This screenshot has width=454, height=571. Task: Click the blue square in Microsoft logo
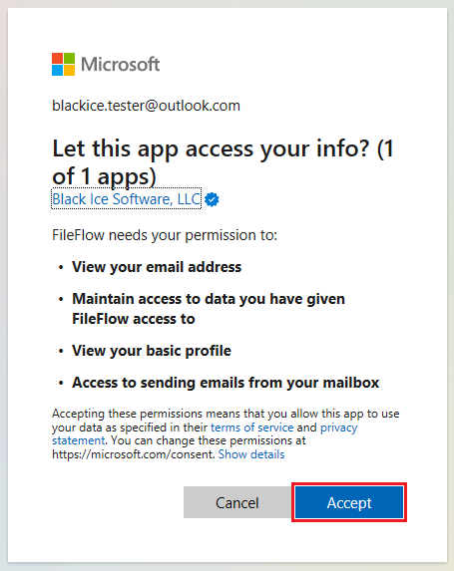click(x=57, y=71)
